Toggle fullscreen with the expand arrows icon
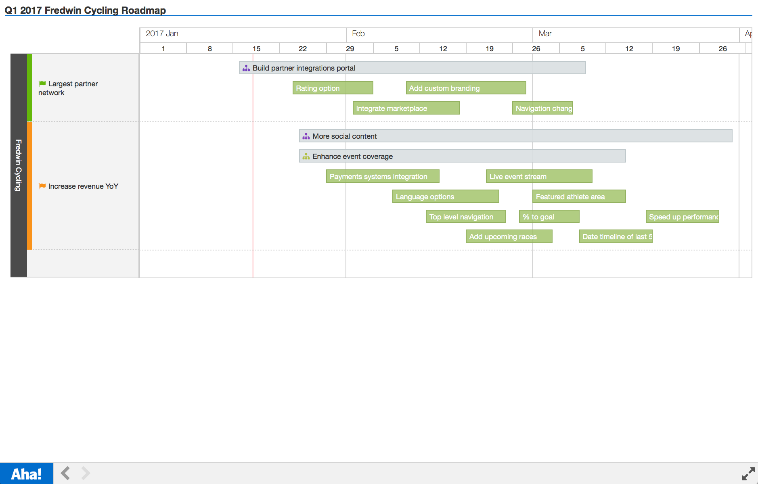 point(748,474)
